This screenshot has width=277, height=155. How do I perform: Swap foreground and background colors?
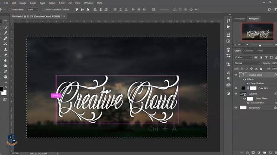pyautogui.click(x=6, y=87)
